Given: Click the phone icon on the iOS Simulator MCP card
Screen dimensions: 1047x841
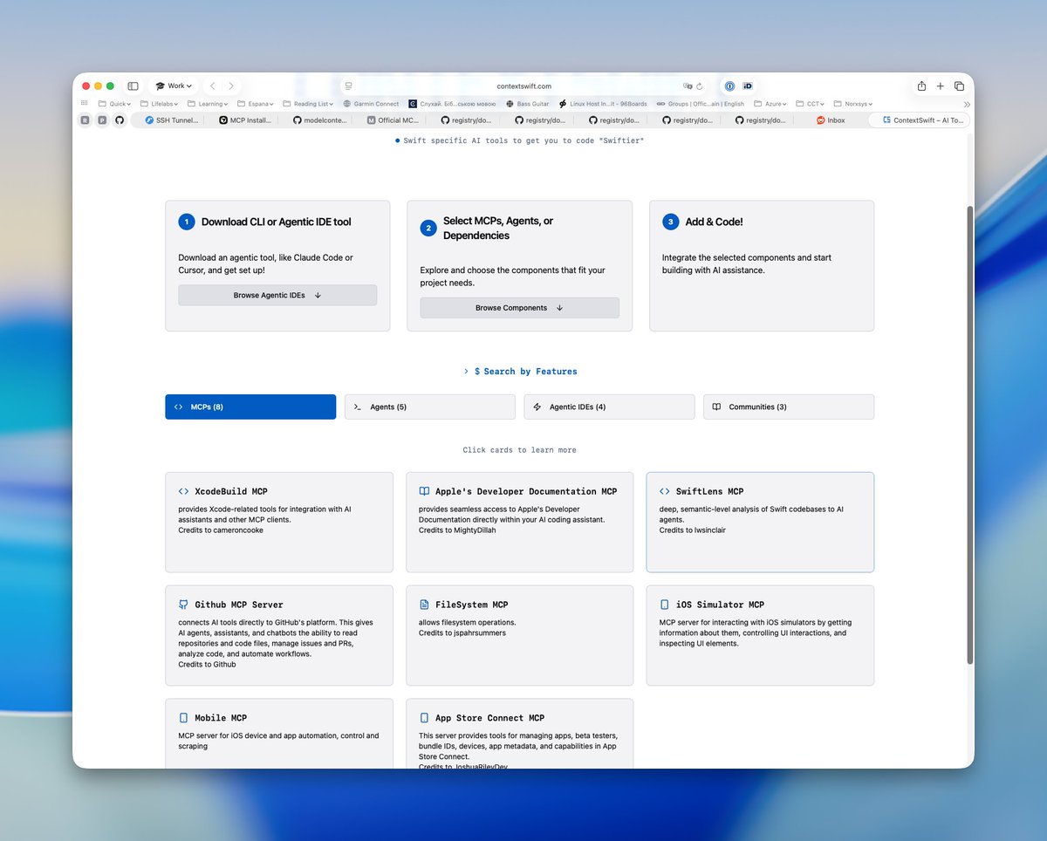Looking at the screenshot, I should coord(665,604).
